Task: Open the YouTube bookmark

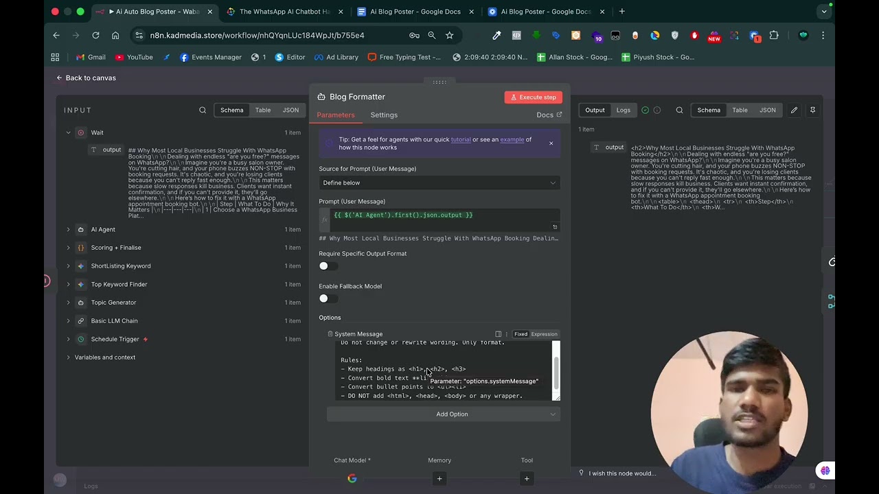Action: point(134,57)
